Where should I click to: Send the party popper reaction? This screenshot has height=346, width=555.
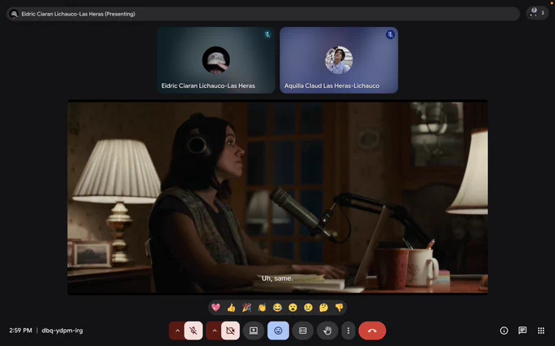tap(246, 308)
